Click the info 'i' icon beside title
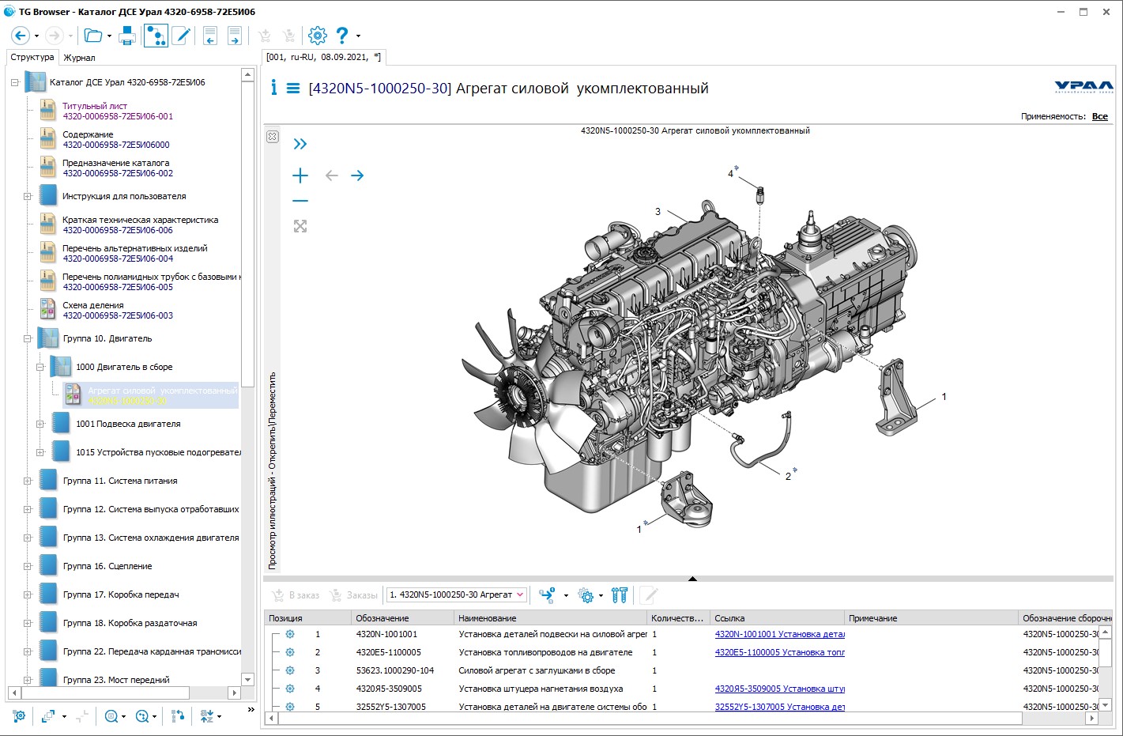Viewport: 1123px width, 736px height. click(x=273, y=88)
